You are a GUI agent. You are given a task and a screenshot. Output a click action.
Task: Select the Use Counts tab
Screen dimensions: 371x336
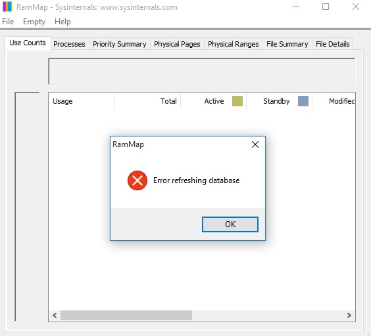[28, 43]
